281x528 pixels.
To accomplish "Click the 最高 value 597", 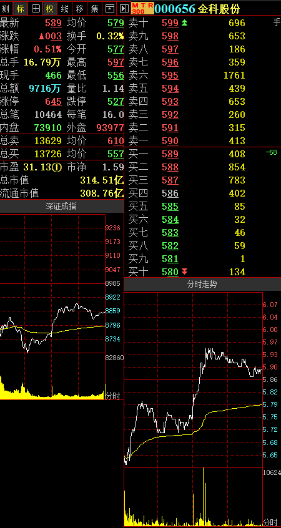I will pos(116,62).
